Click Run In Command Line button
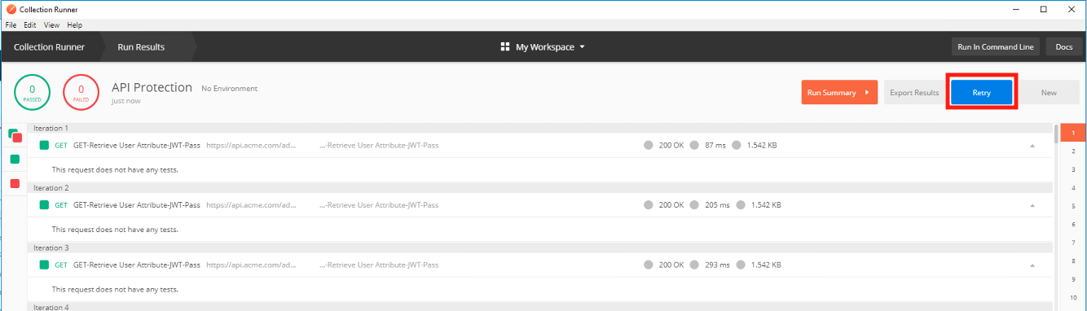Image resolution: width=1087 pixels, height=311 pixels. tap(996, 47)
